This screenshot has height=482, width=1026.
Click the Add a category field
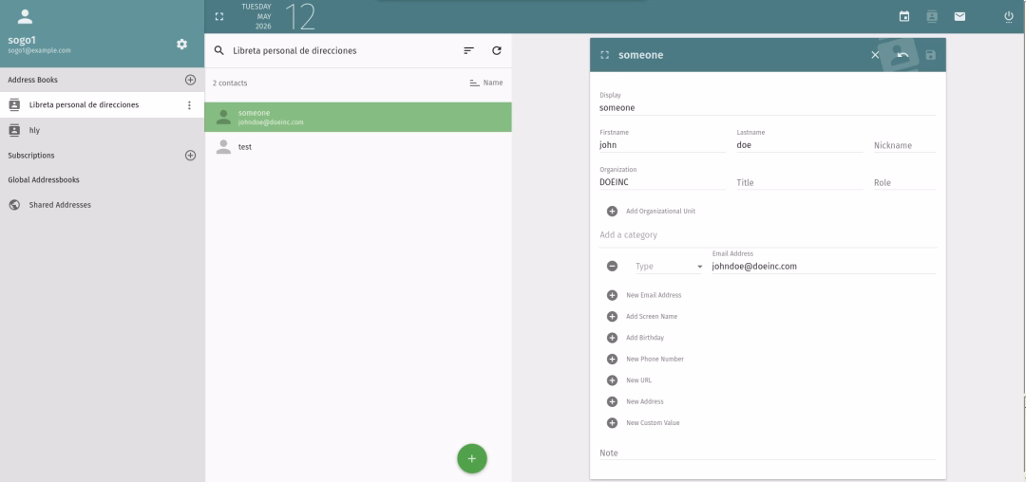768,235
